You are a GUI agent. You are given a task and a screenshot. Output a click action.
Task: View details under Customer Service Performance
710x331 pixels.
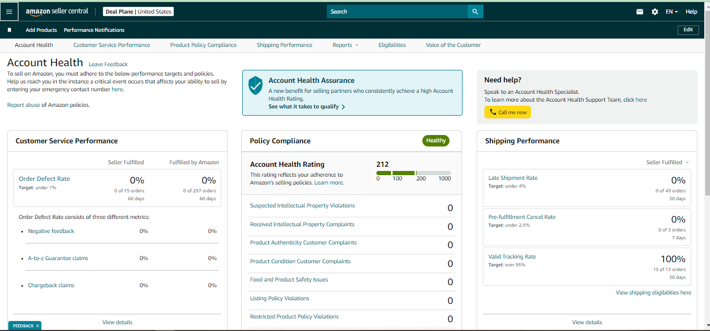[x=117, y=322]
